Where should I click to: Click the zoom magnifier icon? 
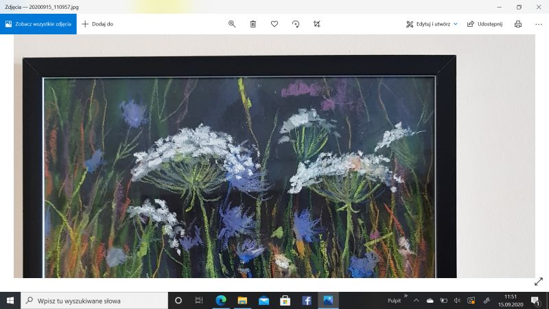(x=232, y=24)
